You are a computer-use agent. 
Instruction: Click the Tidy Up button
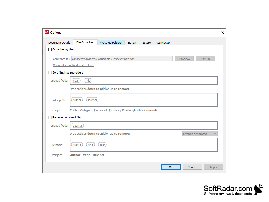pos(205,59)
